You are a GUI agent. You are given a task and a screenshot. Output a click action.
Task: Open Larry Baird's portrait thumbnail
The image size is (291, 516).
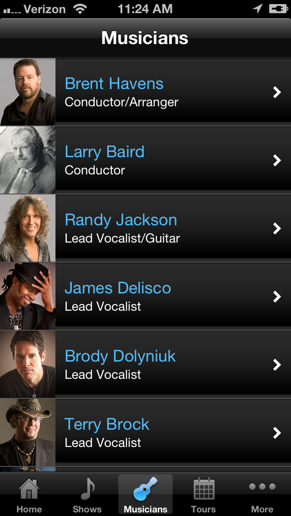point(28,160)
